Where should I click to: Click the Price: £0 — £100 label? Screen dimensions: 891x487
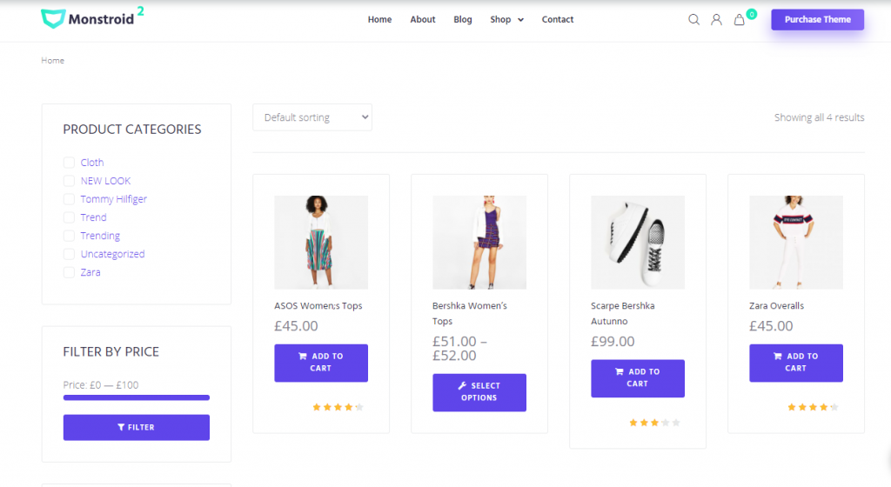click(x=101, y=385)
